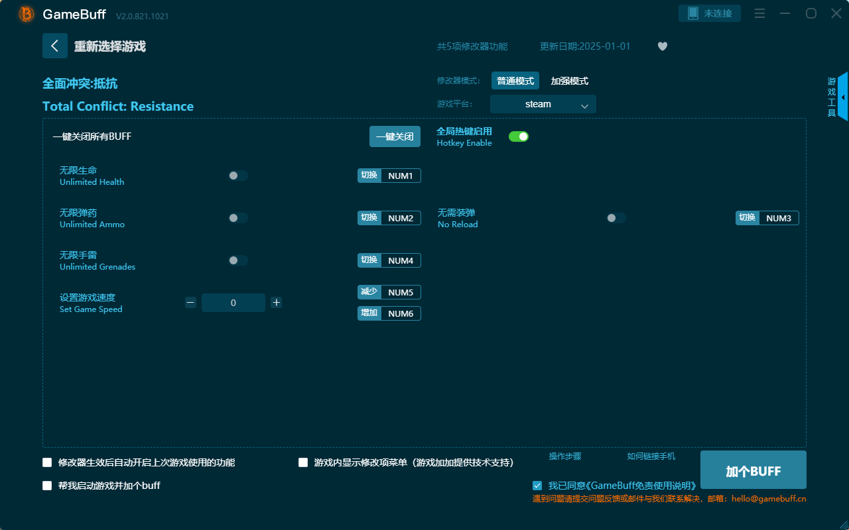The height and width of the screenshot is (530, 849).
Task: Click the 操作步骤 link
Action: tap(564, 456)
